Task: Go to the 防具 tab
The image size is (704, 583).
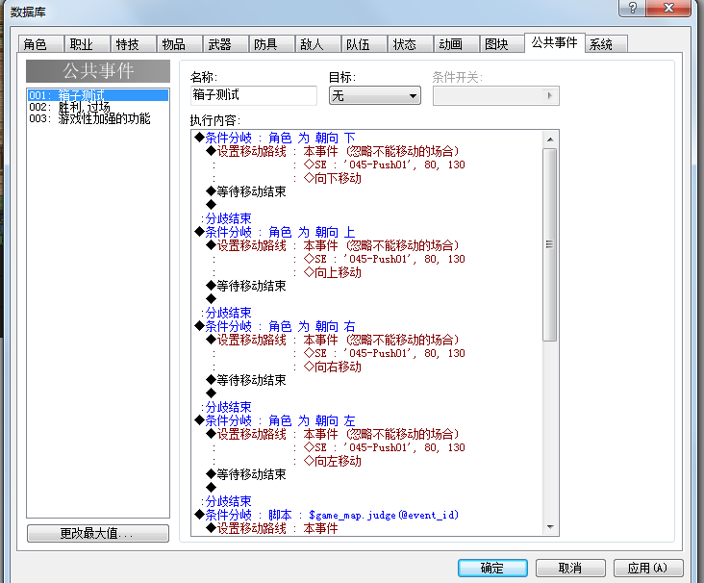Action: coord(272,44)
